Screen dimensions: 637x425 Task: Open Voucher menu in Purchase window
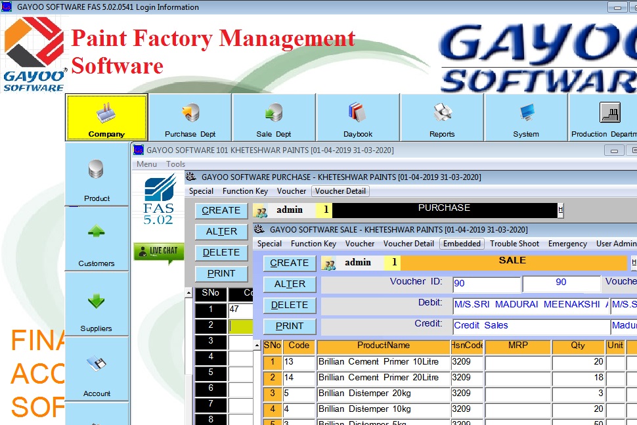click(x=292, y=191)
